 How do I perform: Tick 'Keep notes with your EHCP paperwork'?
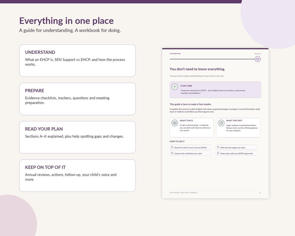[218, 153]
